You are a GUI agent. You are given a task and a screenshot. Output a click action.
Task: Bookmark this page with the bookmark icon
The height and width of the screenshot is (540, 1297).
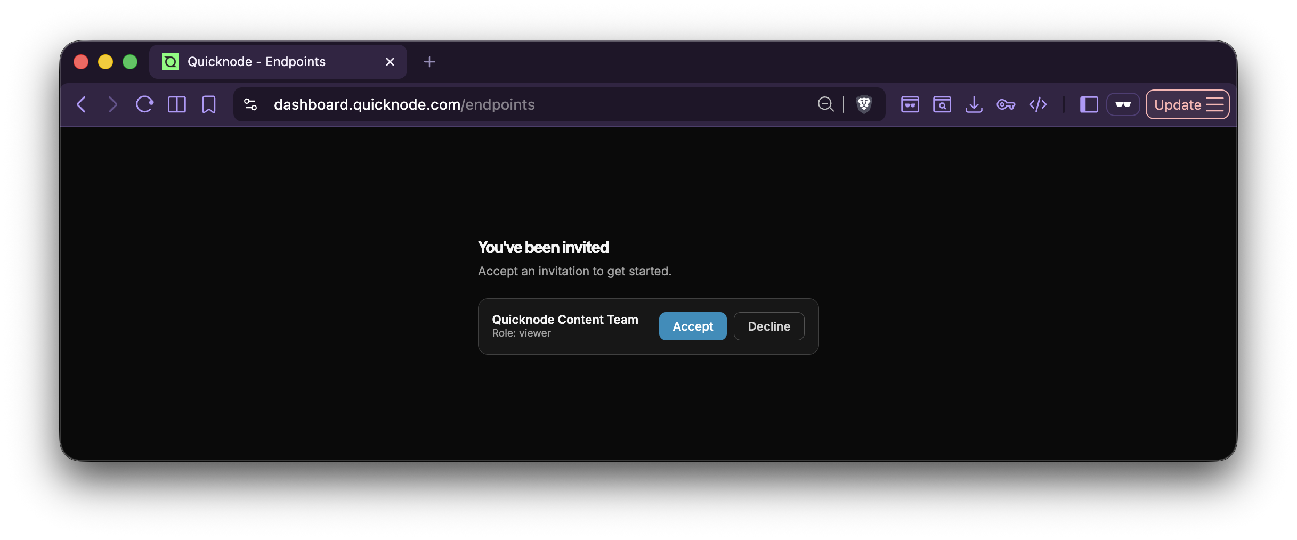(209, 104)
